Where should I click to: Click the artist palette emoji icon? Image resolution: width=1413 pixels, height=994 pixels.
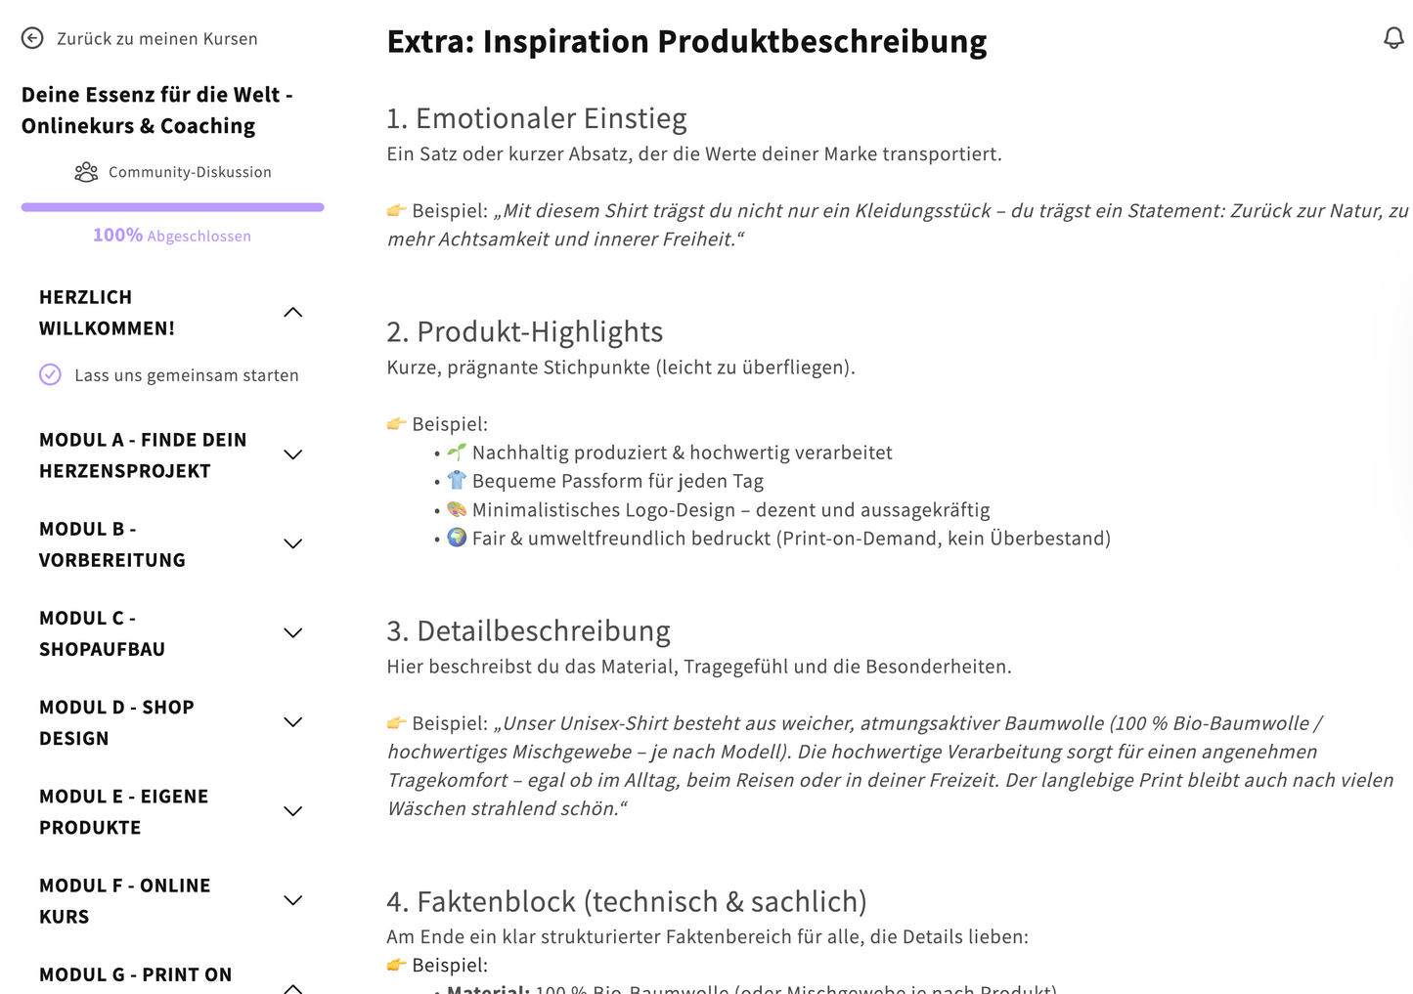(457, 509)
